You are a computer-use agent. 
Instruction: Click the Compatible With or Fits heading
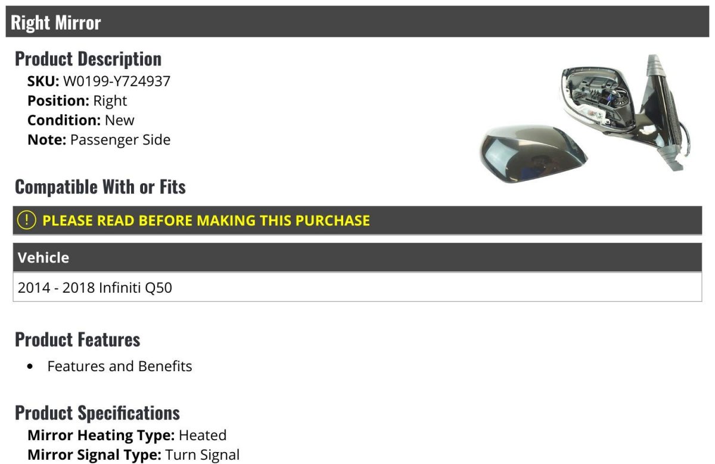(x=100, y=187)
